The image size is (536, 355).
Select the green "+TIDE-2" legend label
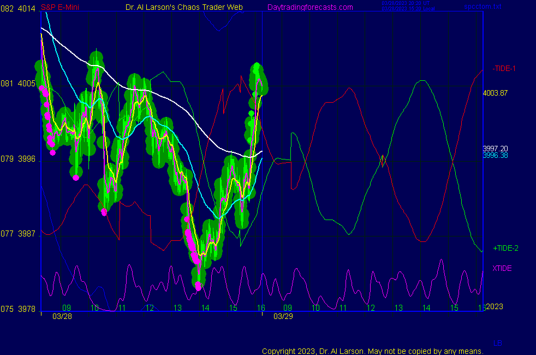[x=505, y=248]
